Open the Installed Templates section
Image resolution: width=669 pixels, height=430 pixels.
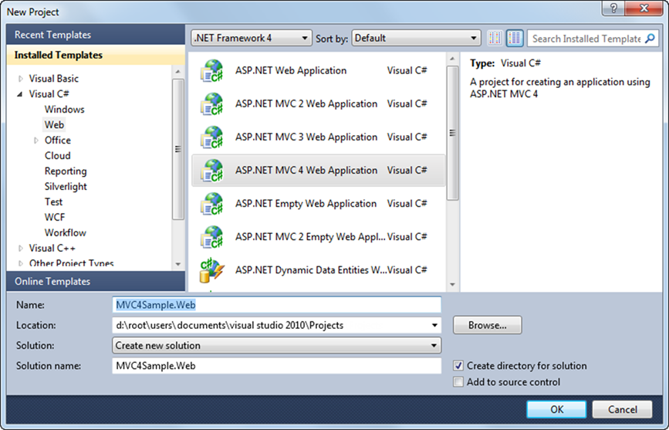96,55
